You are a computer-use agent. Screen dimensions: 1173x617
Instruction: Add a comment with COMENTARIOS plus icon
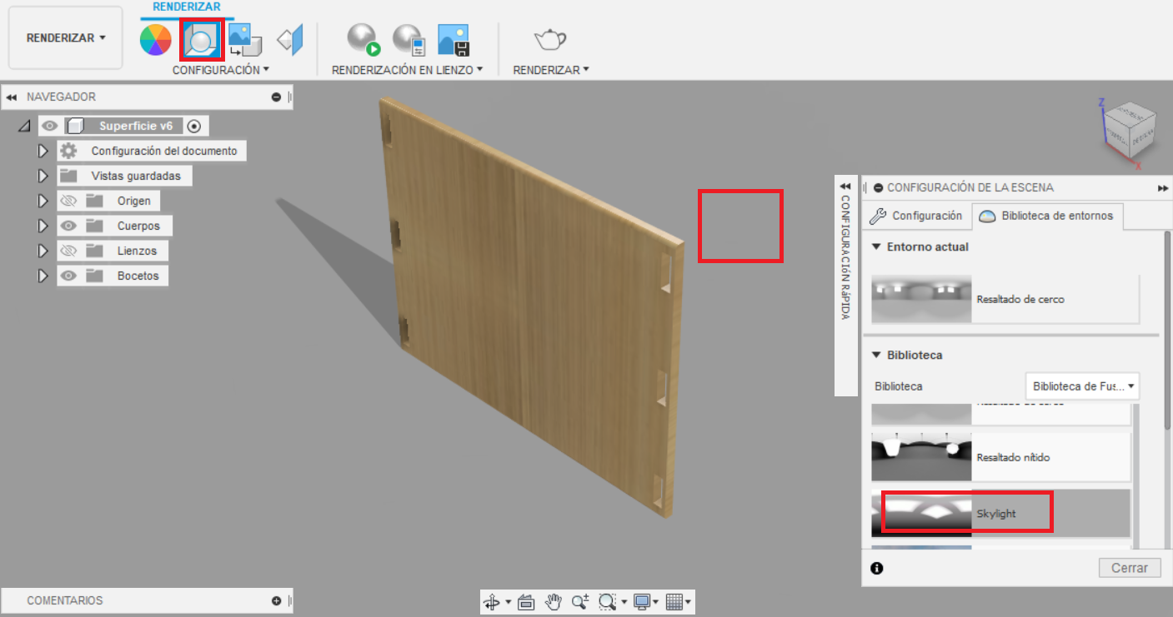[x=276, y=600]
